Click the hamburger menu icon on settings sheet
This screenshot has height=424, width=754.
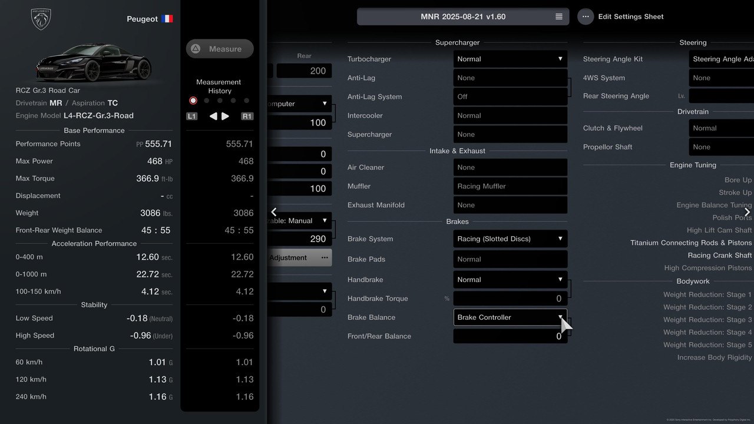click(559, 16)
